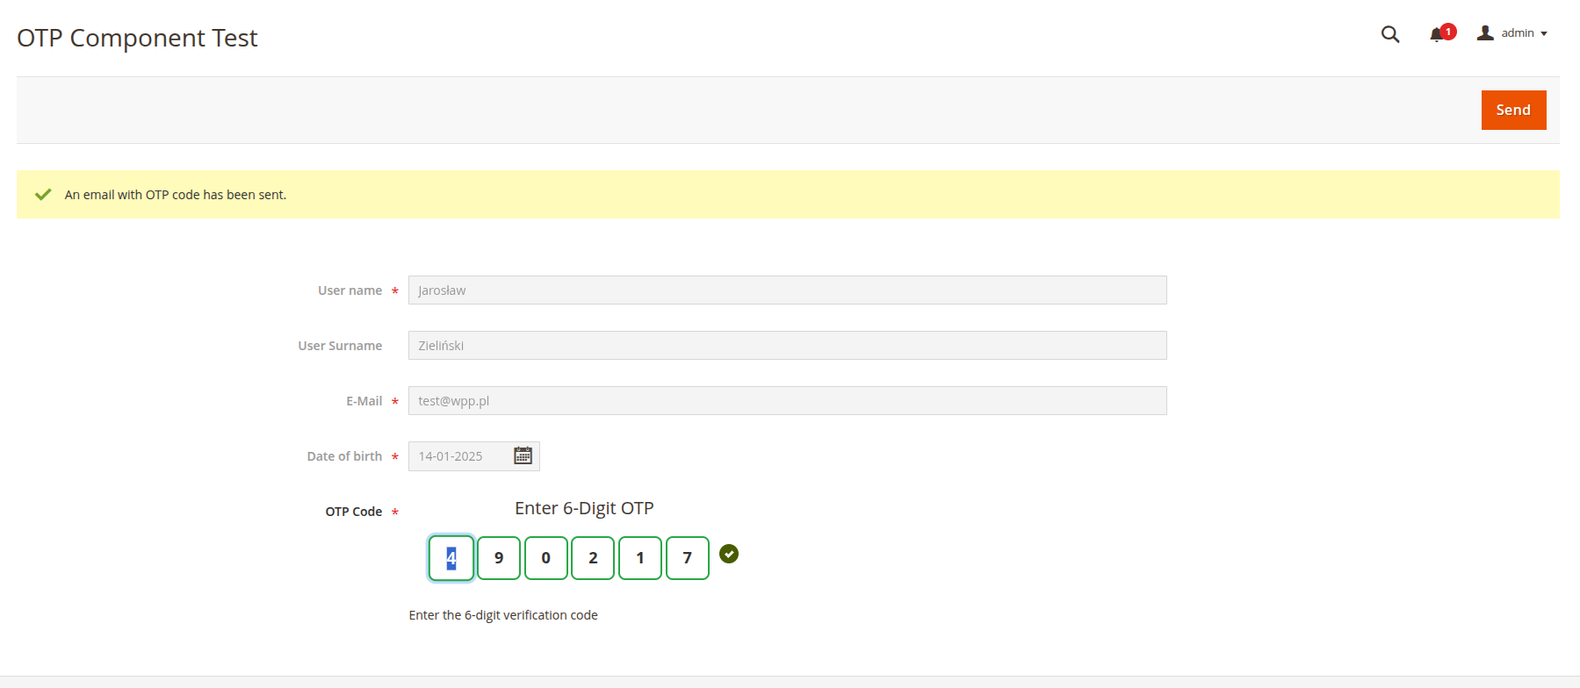Select the E-Mail field with test@wpp.pl
The width and height of the screenshot is (1580, 688).
(787, 401)
